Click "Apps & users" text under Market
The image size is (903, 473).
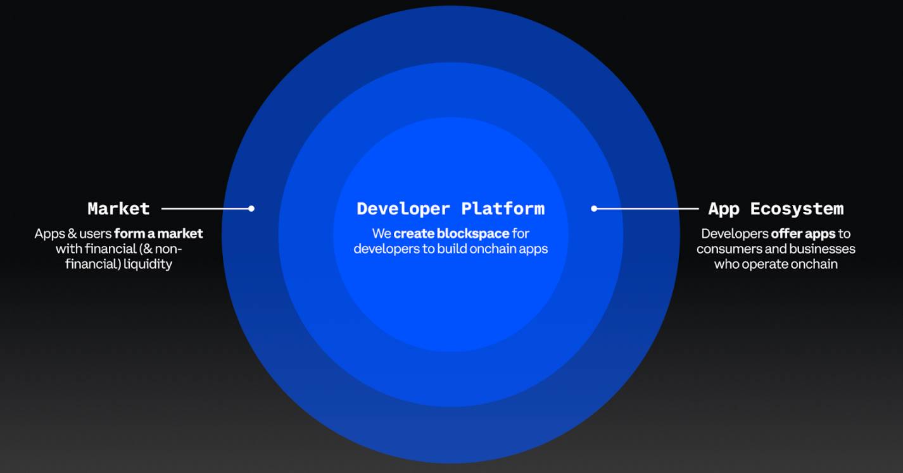tap(73, 234)
